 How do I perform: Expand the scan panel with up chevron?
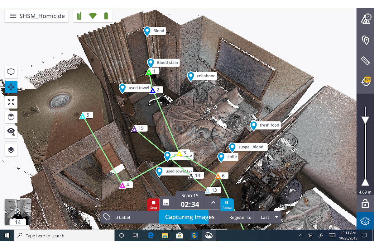pyautogui.click(x=213, y=203)
